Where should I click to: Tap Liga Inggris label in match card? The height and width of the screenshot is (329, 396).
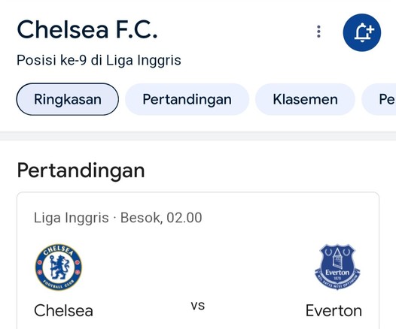tap(72, 218)
